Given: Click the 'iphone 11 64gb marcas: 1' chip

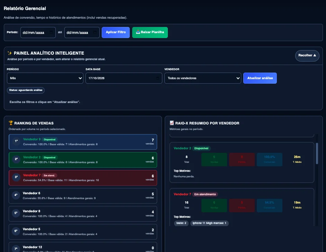Looking at the screenshot, I should [x=209, y=223].
